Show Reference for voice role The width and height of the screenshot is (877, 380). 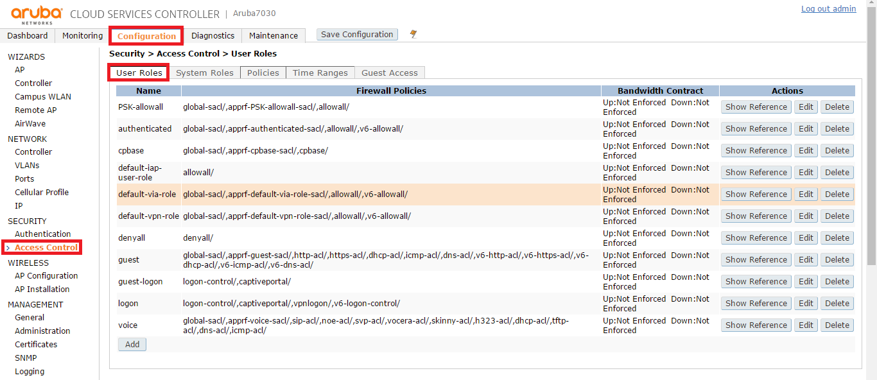coord(756,325)
